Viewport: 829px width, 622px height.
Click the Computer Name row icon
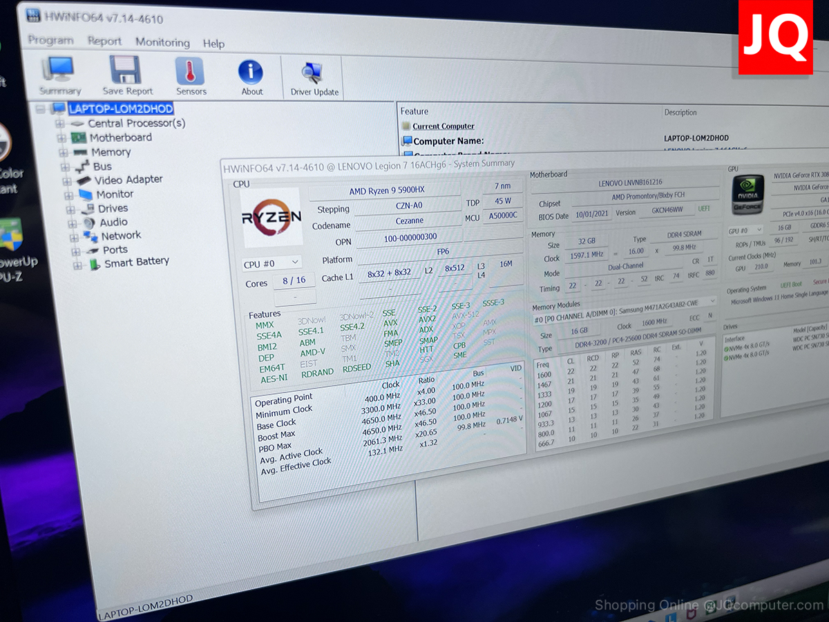click(407, 141)
